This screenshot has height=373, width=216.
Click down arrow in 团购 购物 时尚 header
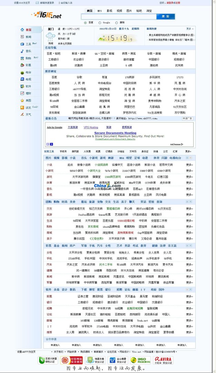click(187, 202)
